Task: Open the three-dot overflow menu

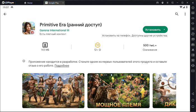Action: point(185,14)
